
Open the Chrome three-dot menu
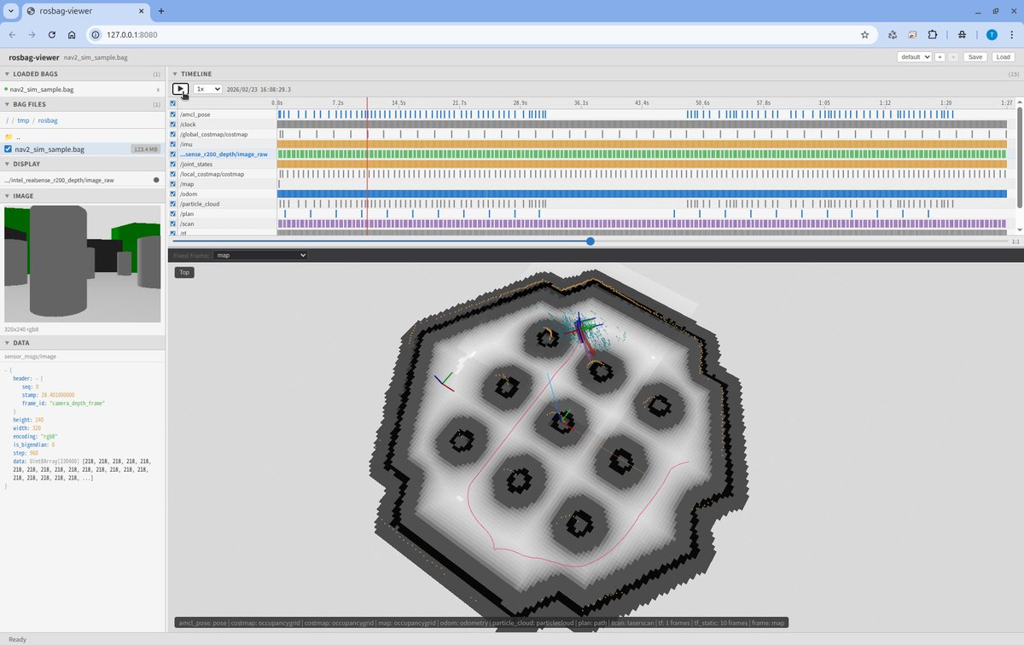pos(1011,35)
